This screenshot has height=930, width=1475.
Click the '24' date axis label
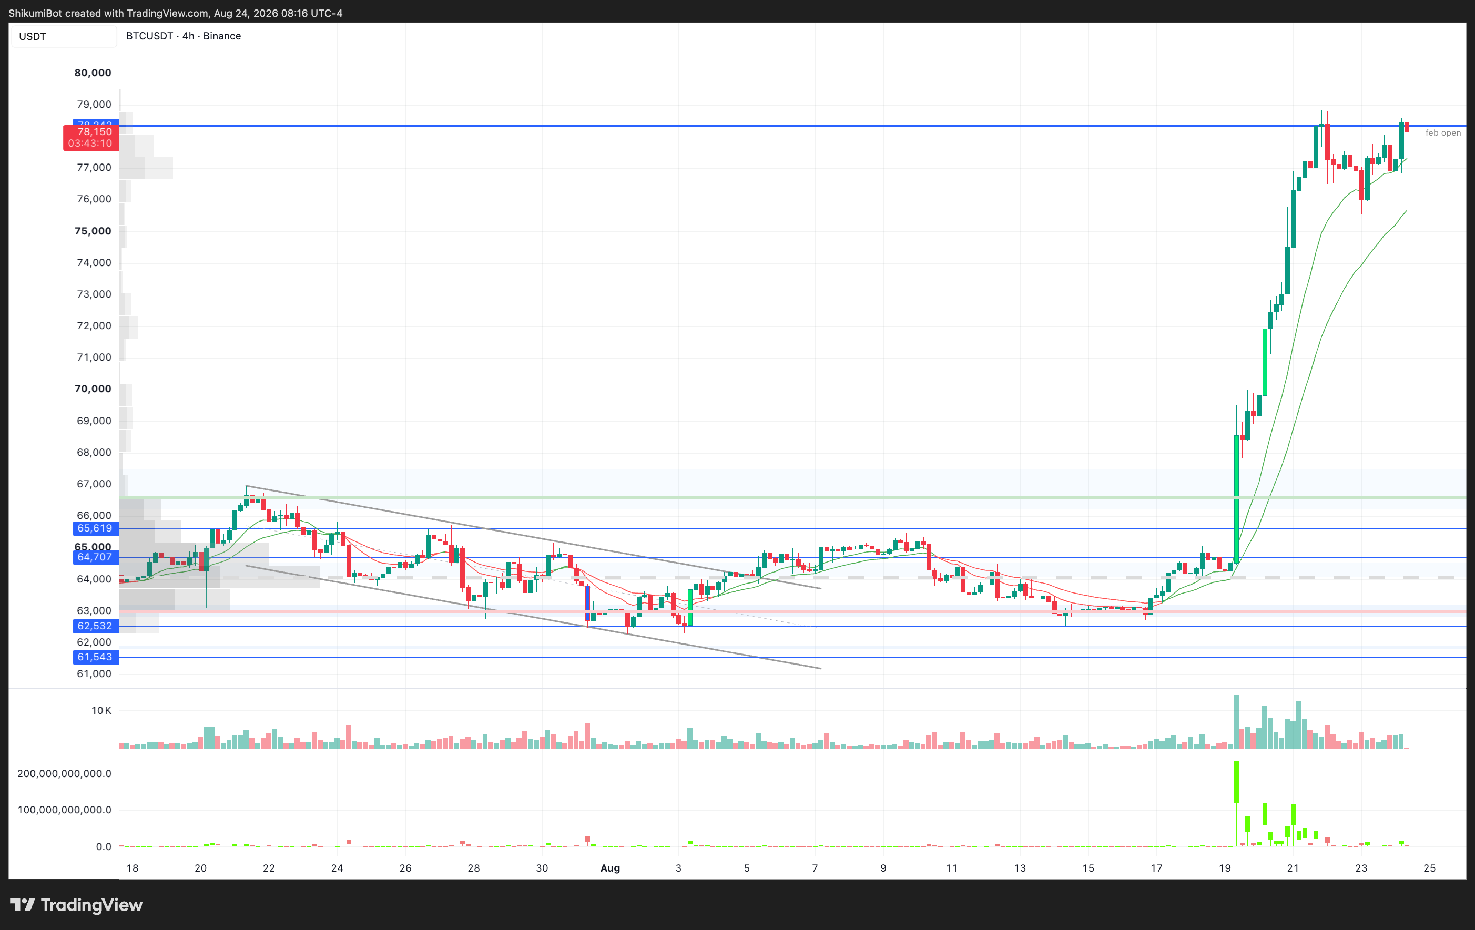337,868
